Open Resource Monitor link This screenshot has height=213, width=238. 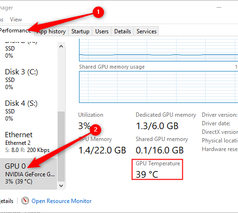click(61, 201)
